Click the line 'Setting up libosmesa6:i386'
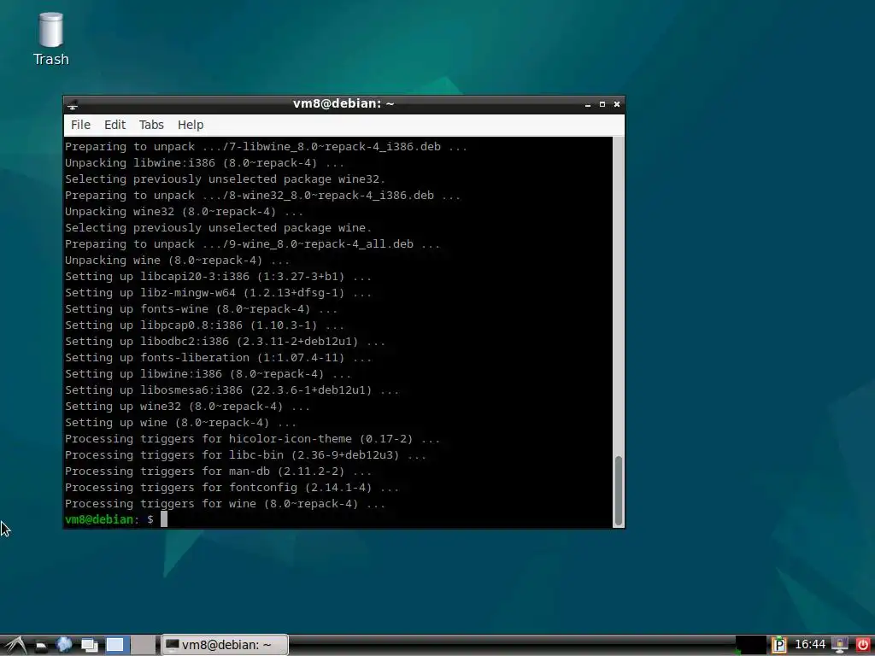The image size is (875, 656). coord(232,390)
